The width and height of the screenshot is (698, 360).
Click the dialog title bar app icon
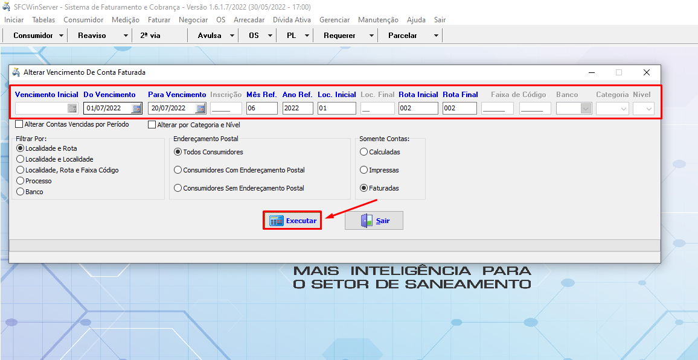pyautogui.click(x=16, y=72)
